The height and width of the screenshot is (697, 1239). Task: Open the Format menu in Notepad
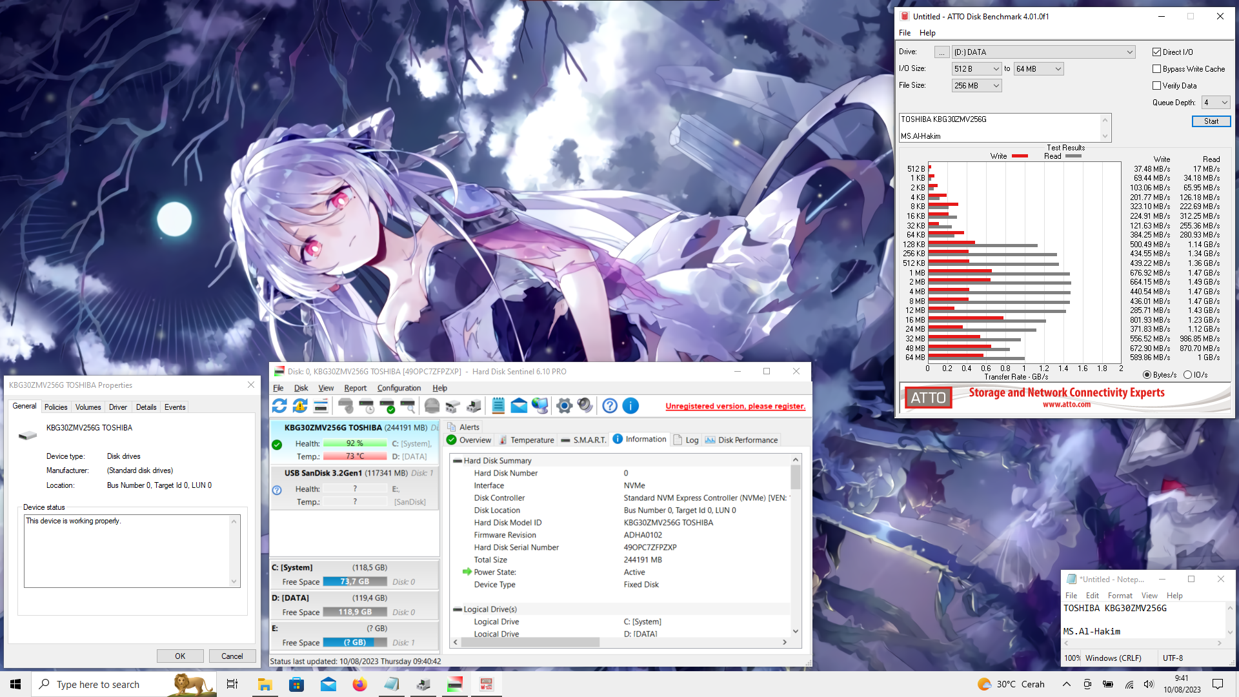[x=1120, y=596]
